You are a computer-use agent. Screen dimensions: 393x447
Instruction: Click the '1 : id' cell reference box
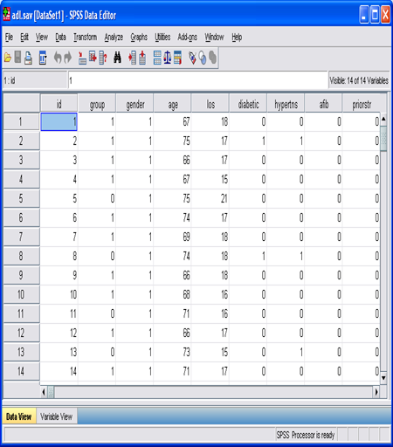point(35,80)
